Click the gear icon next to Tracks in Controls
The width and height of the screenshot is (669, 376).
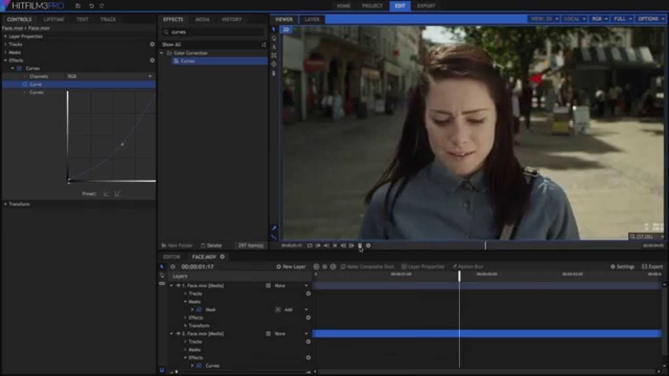152,44
